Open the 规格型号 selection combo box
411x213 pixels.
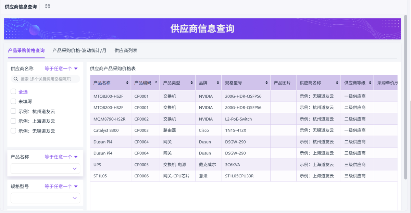(x=45, y=198)
